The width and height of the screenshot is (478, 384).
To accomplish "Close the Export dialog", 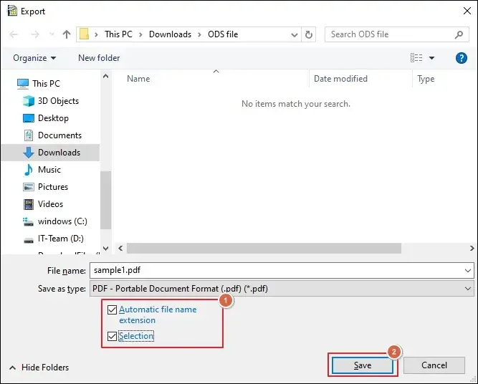I will (x=467, y=11).
